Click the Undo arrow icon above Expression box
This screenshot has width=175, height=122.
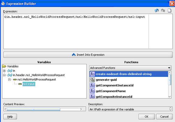pos(156,10)
